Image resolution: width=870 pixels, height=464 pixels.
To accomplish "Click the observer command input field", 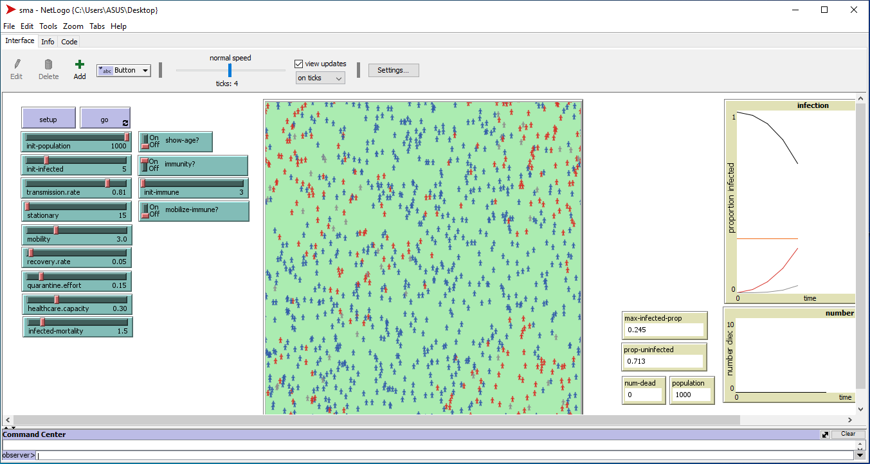I will tap(445, 455).
